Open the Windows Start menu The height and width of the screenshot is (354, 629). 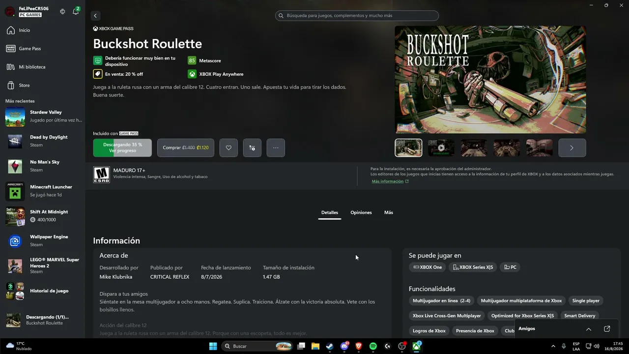213,346
